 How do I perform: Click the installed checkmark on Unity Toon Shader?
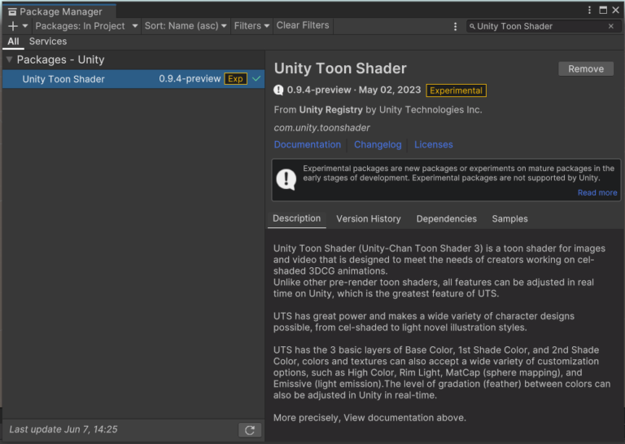(256, 79)
